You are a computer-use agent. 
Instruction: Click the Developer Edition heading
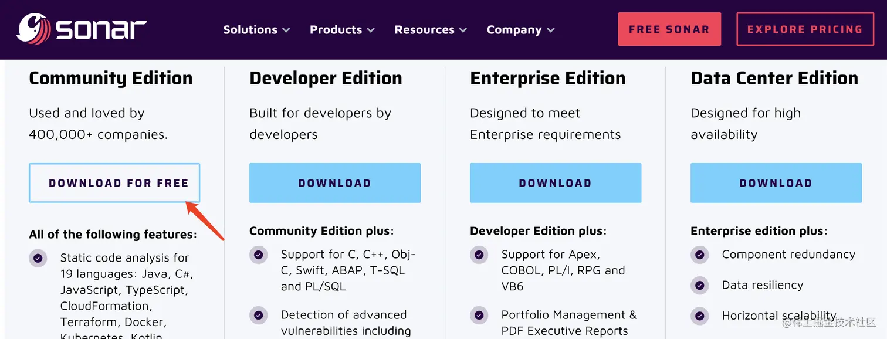coord(326,78)
